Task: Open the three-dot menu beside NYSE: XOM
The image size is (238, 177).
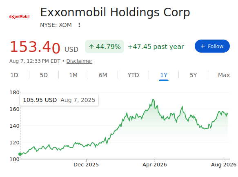Action: click(79, 25)
